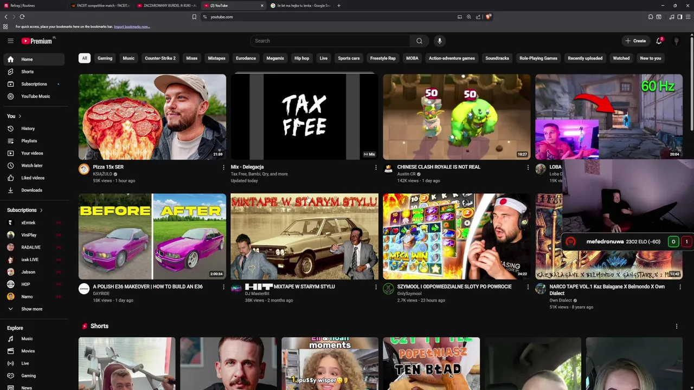
Task: Play the BEFORE AFTER E36 thumbnail
Action: pyautogui.click(x=152, y=237)
